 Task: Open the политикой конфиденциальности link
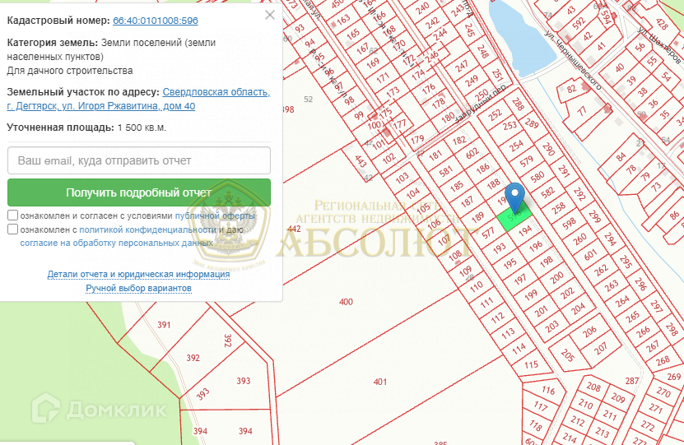147,229
